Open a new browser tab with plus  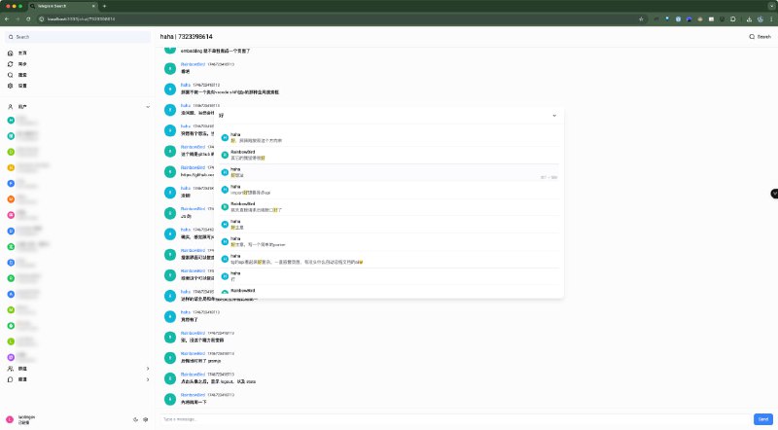pos(104,6)
